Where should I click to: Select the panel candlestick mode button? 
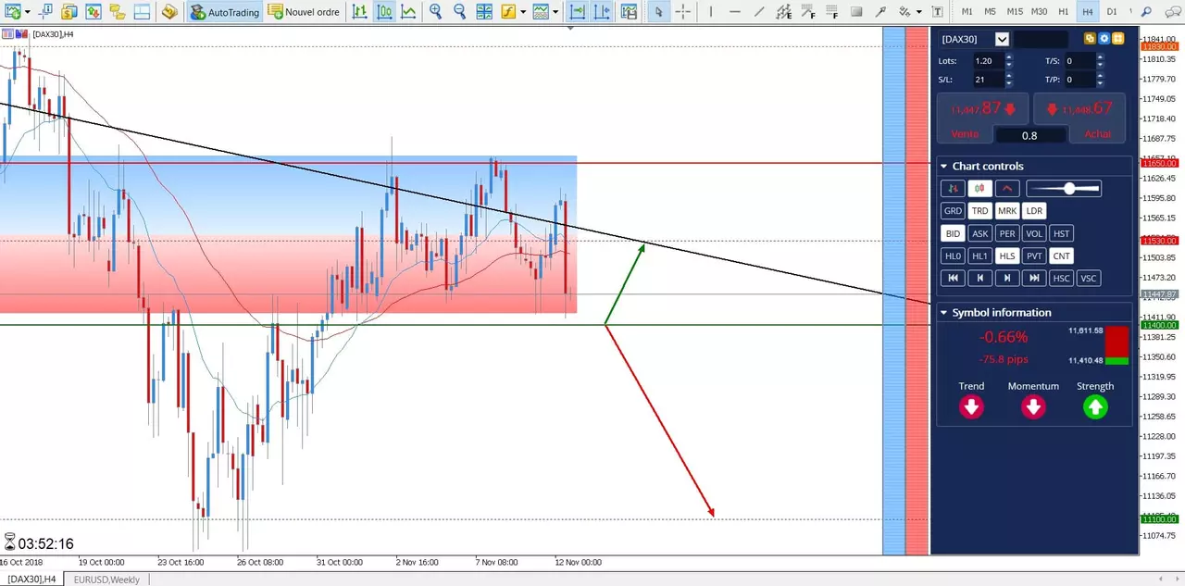pos(979,189)
